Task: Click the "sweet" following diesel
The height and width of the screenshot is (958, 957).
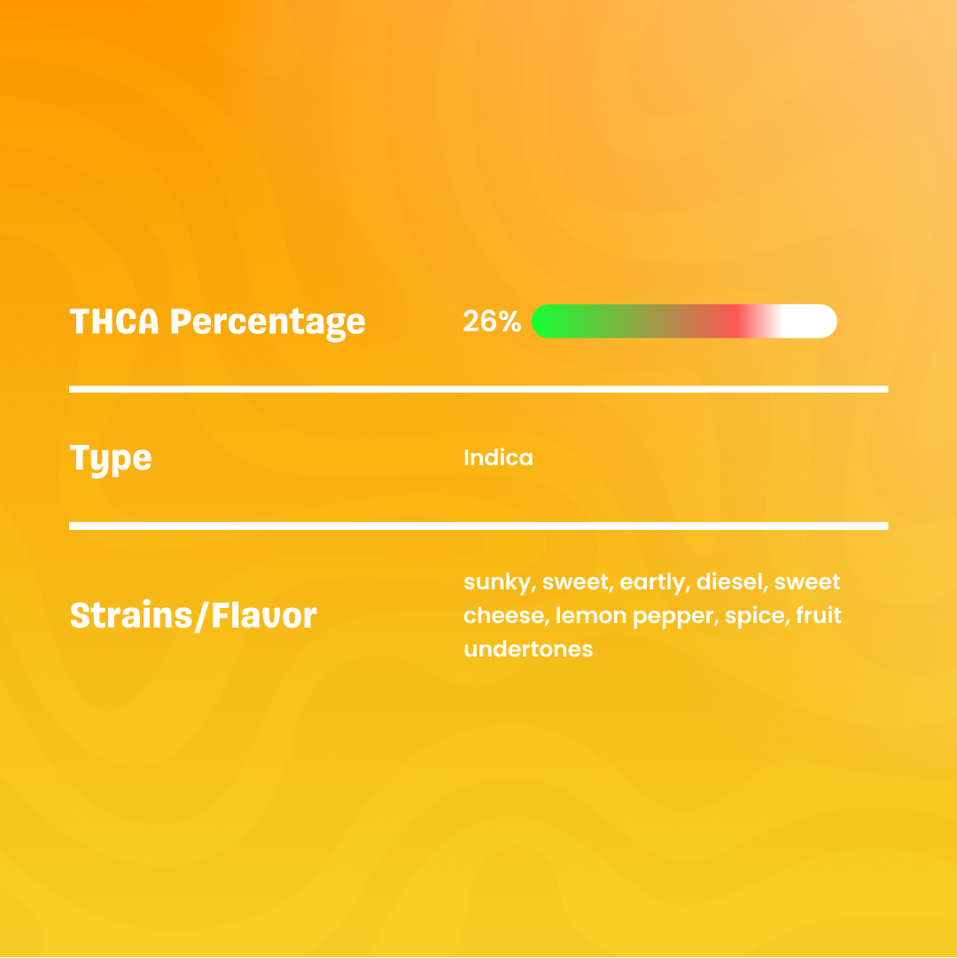Action: point(807,581)
